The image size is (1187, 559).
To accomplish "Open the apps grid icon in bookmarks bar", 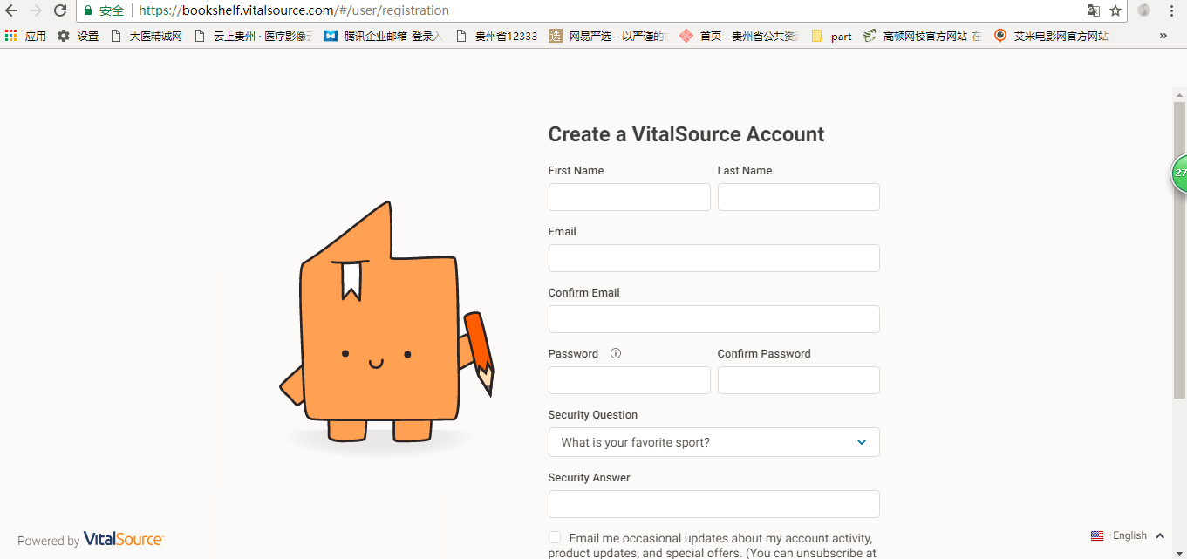I will 11,36.
